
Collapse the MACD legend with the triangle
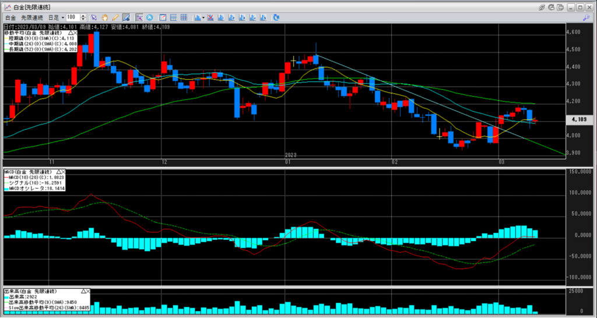tap(58, 172)
